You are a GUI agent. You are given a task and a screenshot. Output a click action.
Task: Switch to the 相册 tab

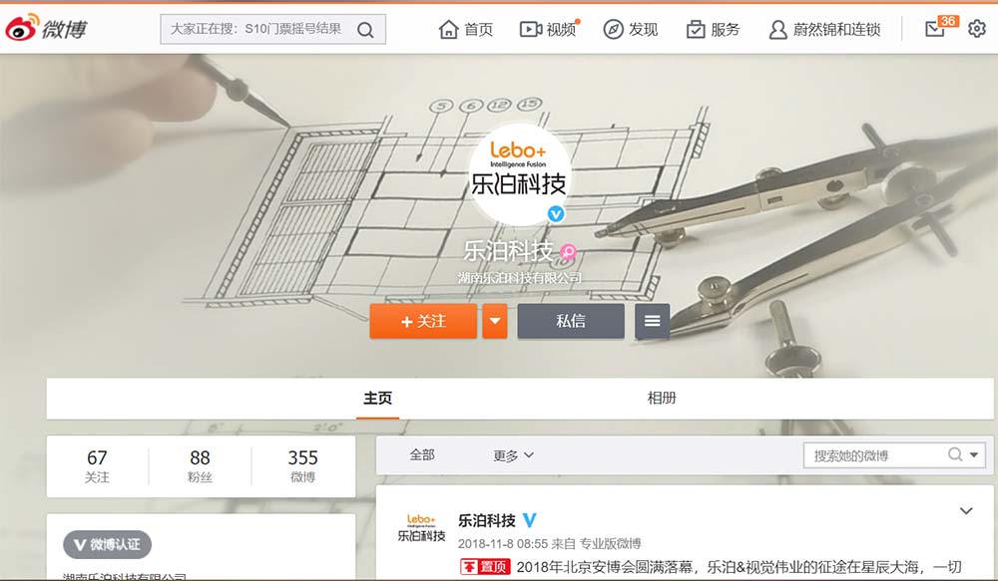pyautogui.click(x=662, y=398)
